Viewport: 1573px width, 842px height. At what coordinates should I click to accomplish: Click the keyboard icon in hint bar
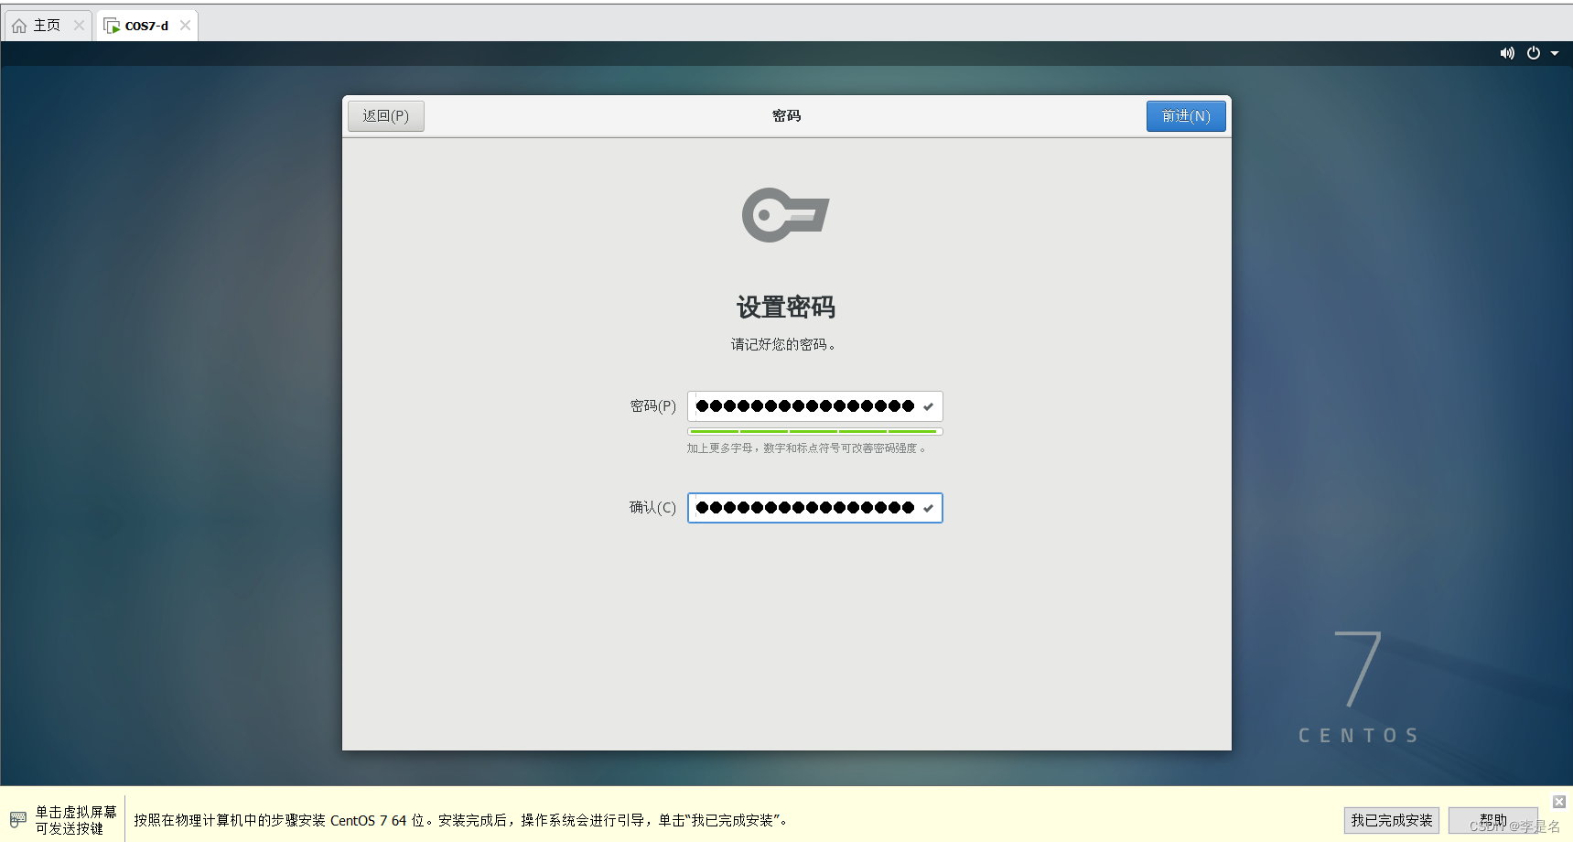point(18,820)
